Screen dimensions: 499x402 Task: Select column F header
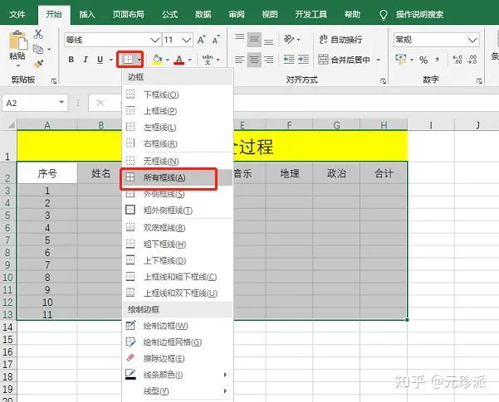coord(289,125)
